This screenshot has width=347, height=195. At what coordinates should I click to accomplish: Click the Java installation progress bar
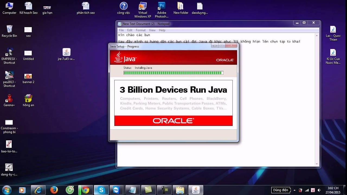[x=173, y=73]
